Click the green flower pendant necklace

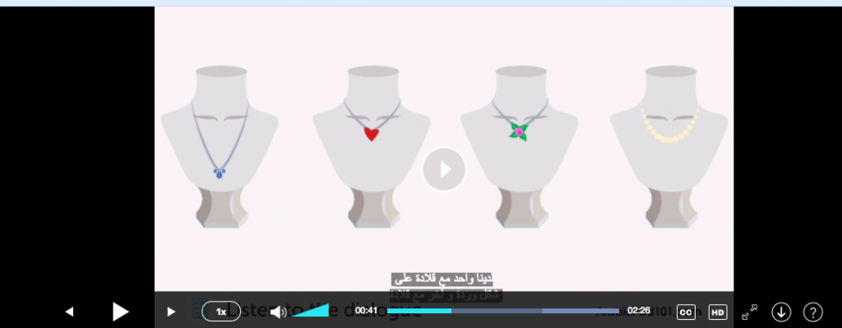click(519, 131)
